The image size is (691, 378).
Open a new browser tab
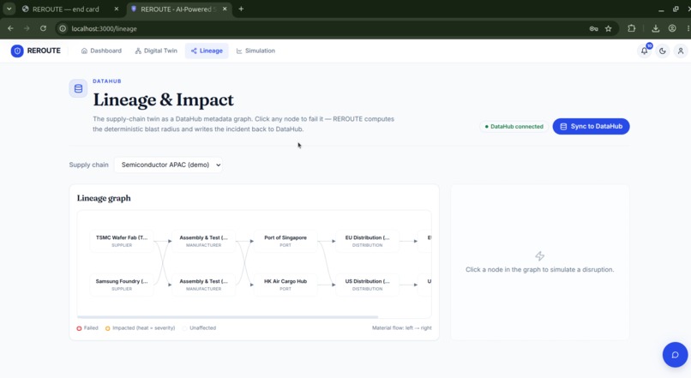pos(241,9)
